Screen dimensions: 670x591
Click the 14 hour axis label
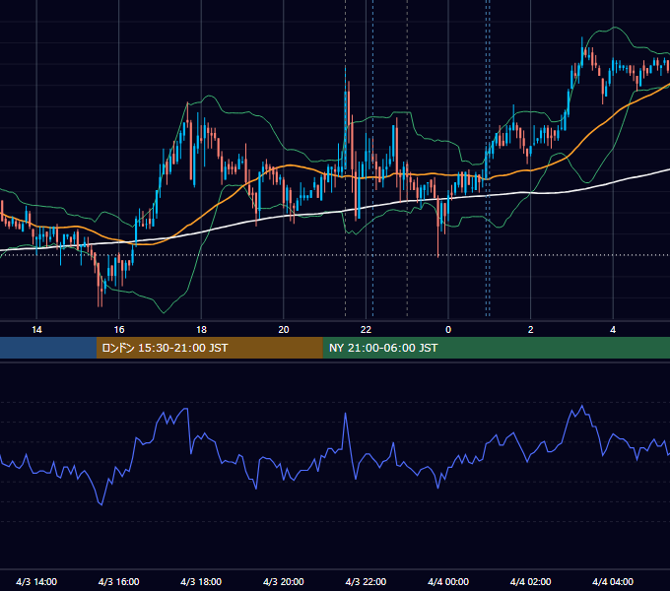click(36, 330)
